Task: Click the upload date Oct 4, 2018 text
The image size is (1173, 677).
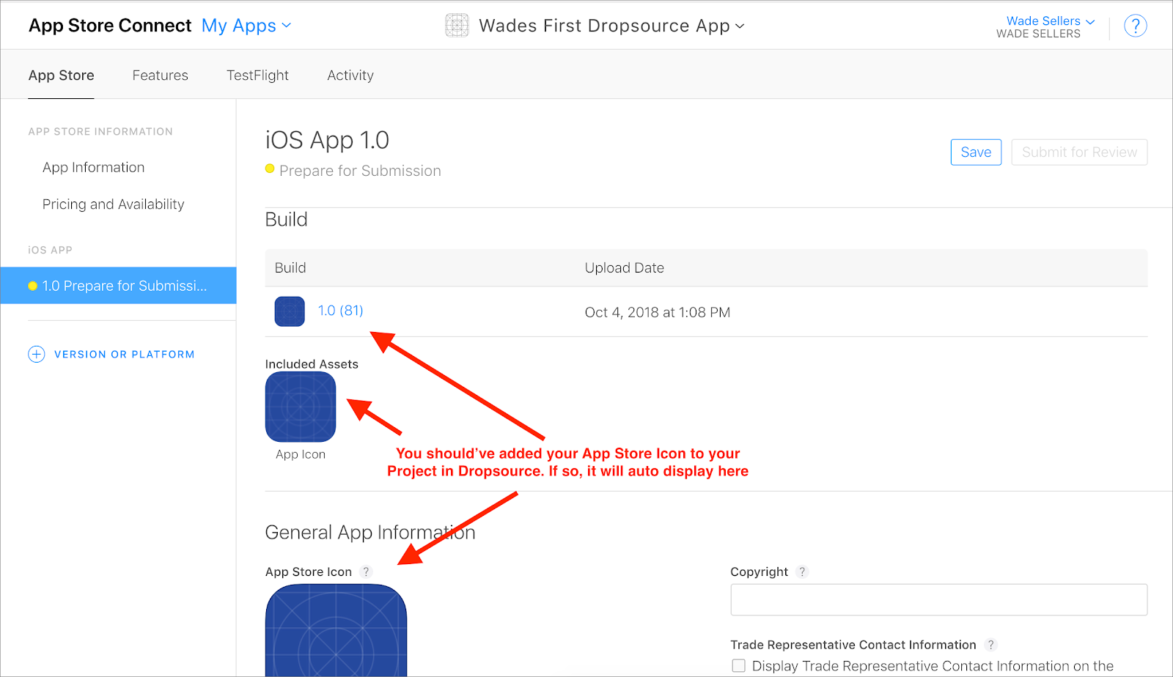Action: pyautogui.click(x=658, y=312)
